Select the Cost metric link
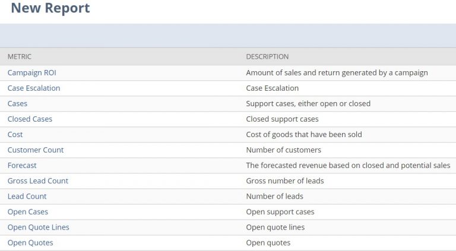 pos(15,134)
